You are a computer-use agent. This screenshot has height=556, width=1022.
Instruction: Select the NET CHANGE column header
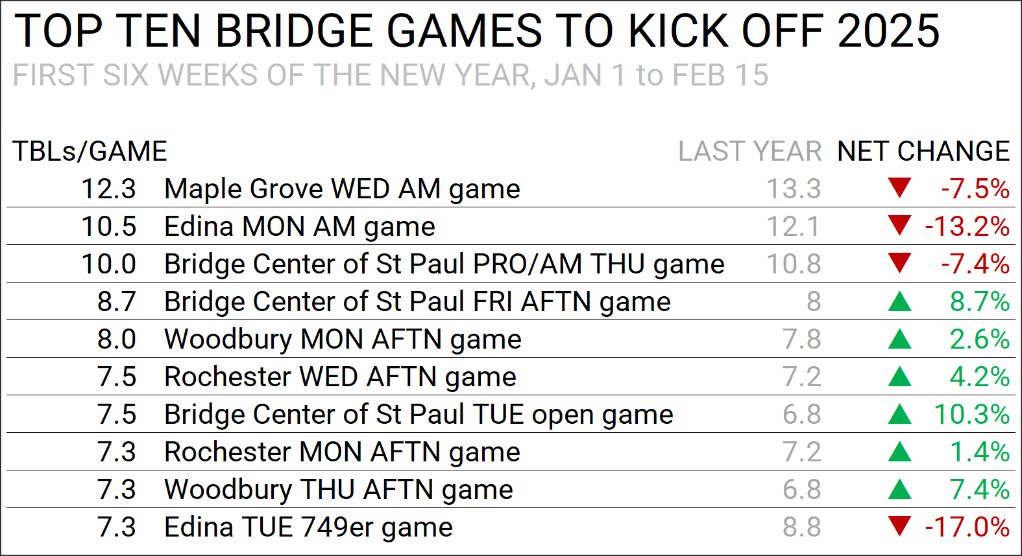(923, 151)
